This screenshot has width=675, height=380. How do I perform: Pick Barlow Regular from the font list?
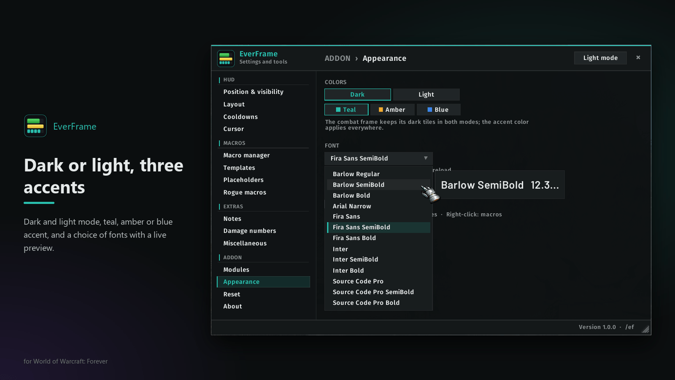coord(378,174)
